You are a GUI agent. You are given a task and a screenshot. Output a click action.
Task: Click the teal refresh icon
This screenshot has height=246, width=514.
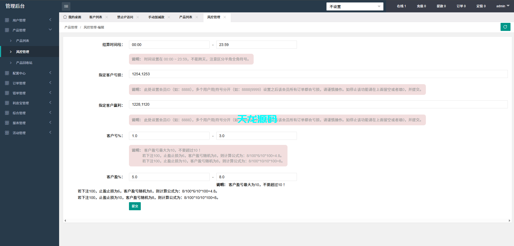[505, 27]
